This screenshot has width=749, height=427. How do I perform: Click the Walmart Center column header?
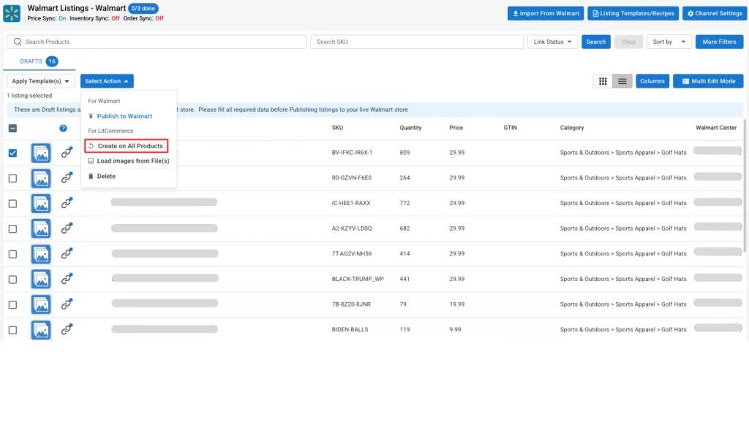[x=716, y=128]
